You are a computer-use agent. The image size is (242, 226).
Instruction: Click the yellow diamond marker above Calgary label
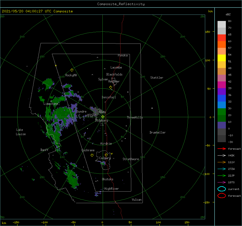click(x=106, y=155)
